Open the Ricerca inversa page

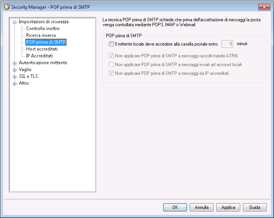[x=41, y=35]
